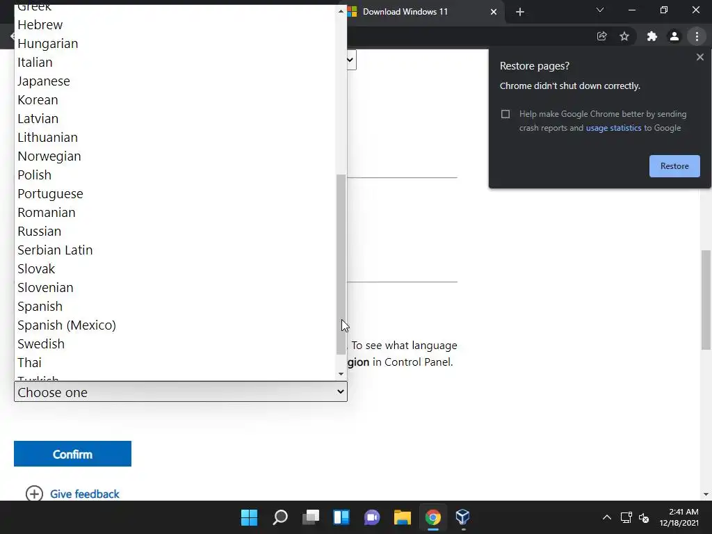Open the Give feedback link
Image resolution: width=712 pixels, height=534 pixels.
click(x=84, y=494)
